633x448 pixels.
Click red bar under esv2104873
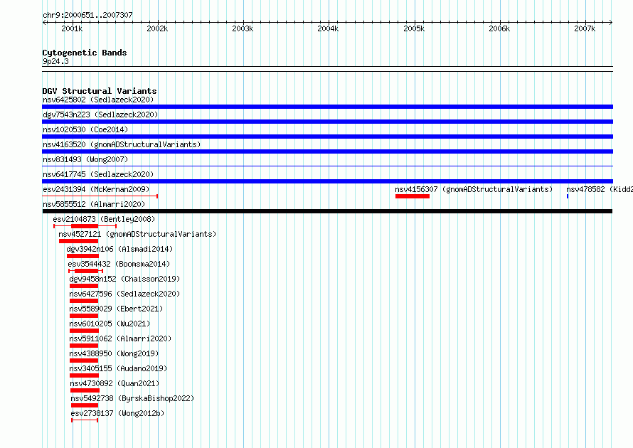[85, 226]
